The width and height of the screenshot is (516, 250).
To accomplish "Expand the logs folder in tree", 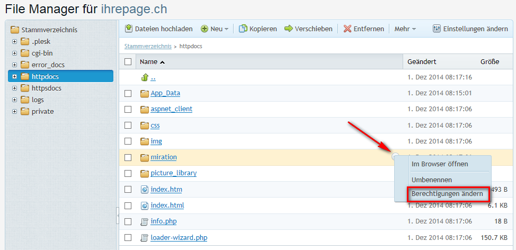I will coord(14,100).
